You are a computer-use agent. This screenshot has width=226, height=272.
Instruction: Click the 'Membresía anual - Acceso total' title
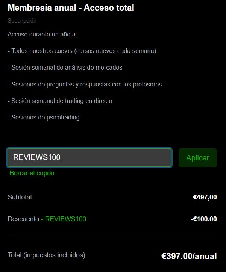71,8
